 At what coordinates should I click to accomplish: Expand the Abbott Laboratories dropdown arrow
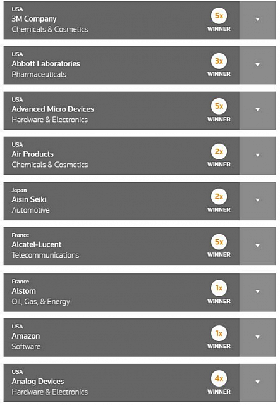257,65
